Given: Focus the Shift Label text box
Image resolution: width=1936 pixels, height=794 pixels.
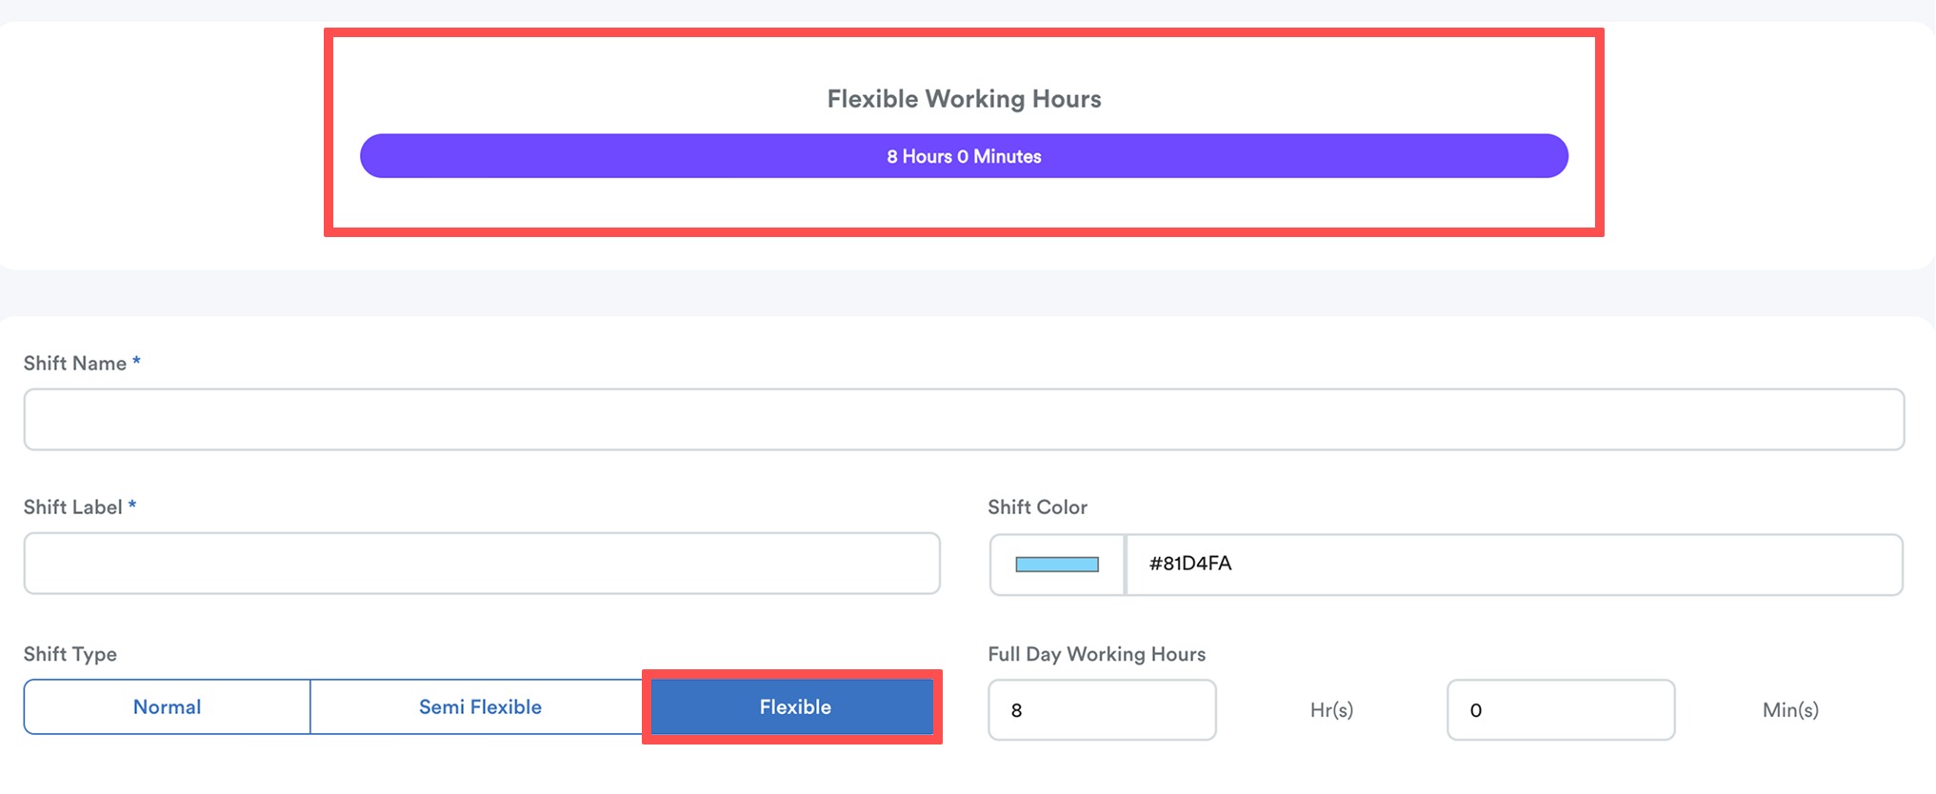Looking at the screenshot, I should pyautogui.click(x=482, y=564).
